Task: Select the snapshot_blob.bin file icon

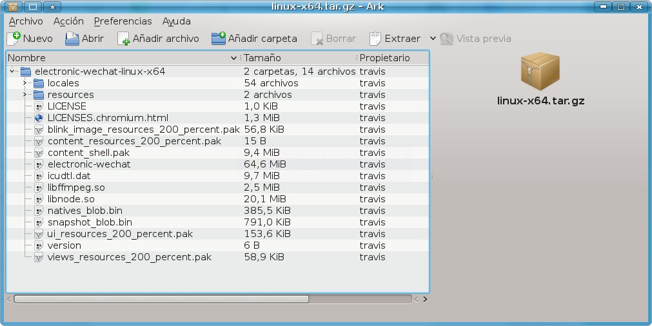Action: 39,222
